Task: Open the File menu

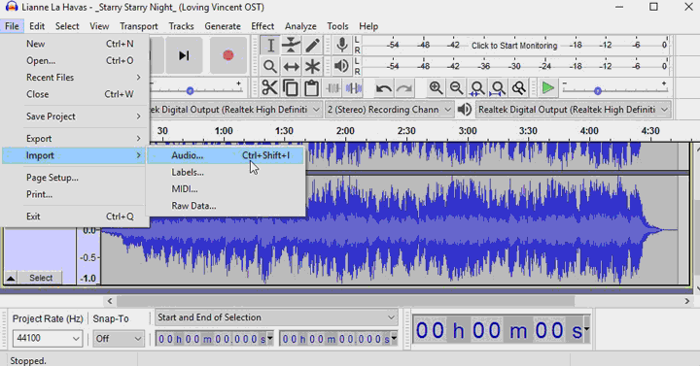Action: pos(12,26)
